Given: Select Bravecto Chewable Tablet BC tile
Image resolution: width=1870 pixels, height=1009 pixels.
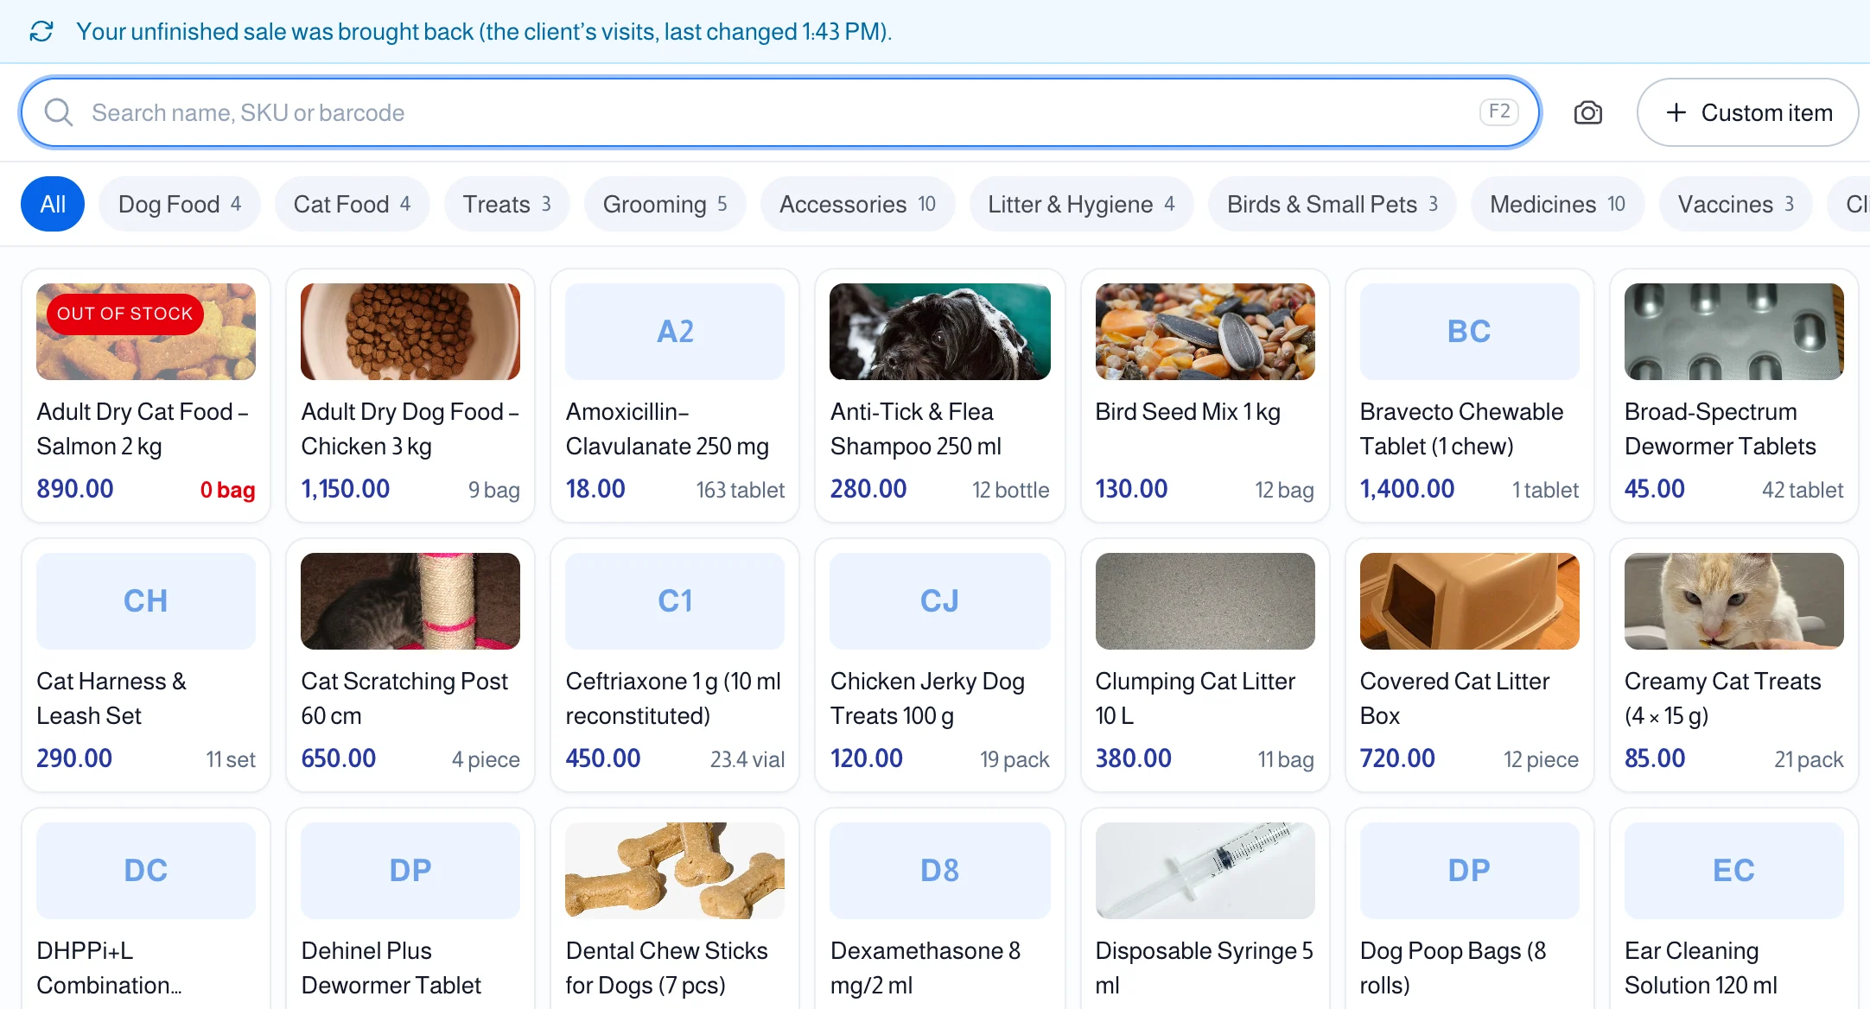Looking at the screenshot, I should [x=1470, y=332].
